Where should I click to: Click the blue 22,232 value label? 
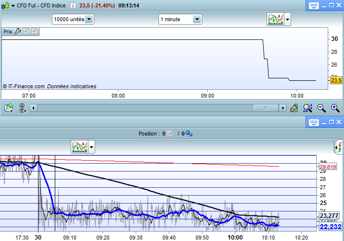coord(331,227)
